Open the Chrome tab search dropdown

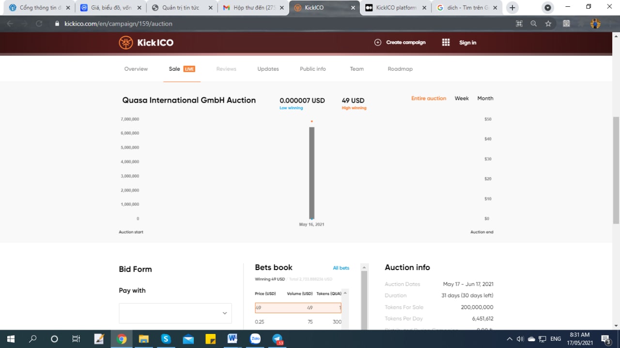548,8
